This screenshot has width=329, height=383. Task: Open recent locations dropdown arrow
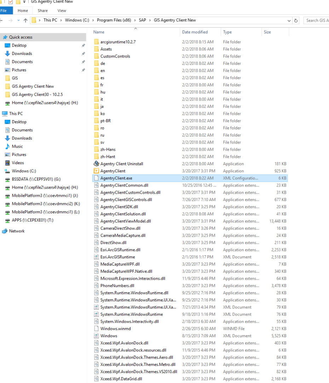click(18, 21)
